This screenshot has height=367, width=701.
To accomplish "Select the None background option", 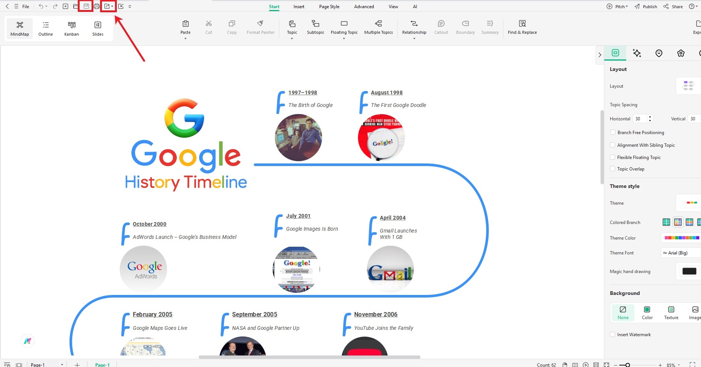I will coord(623,313).
